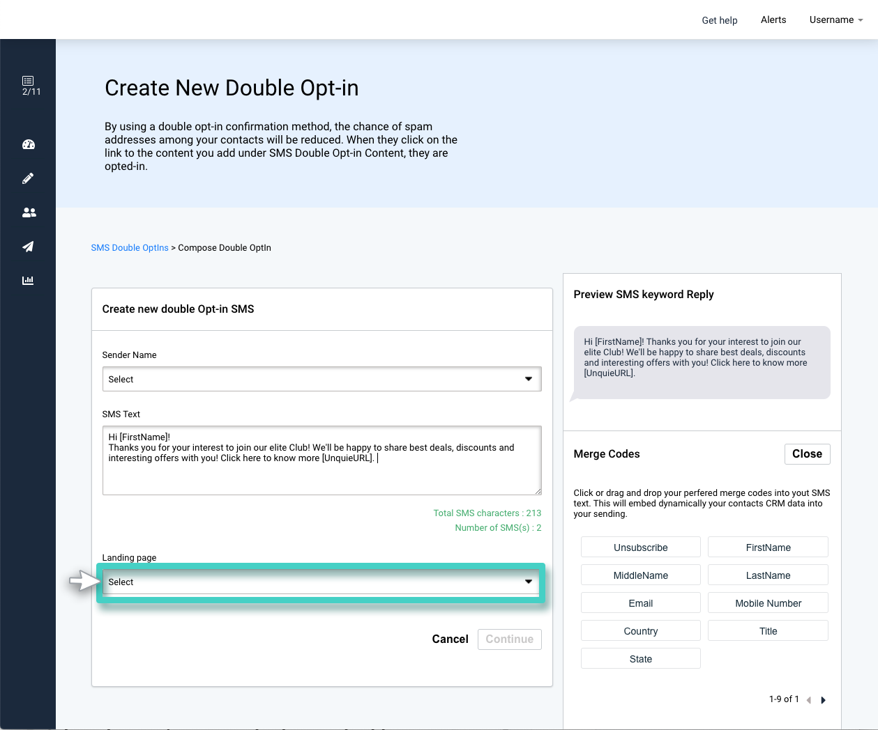The image size is (878, 730).
Task: Open the contacts people icon in sidebar
Action: pyautogui.click(x=29, y=212)
